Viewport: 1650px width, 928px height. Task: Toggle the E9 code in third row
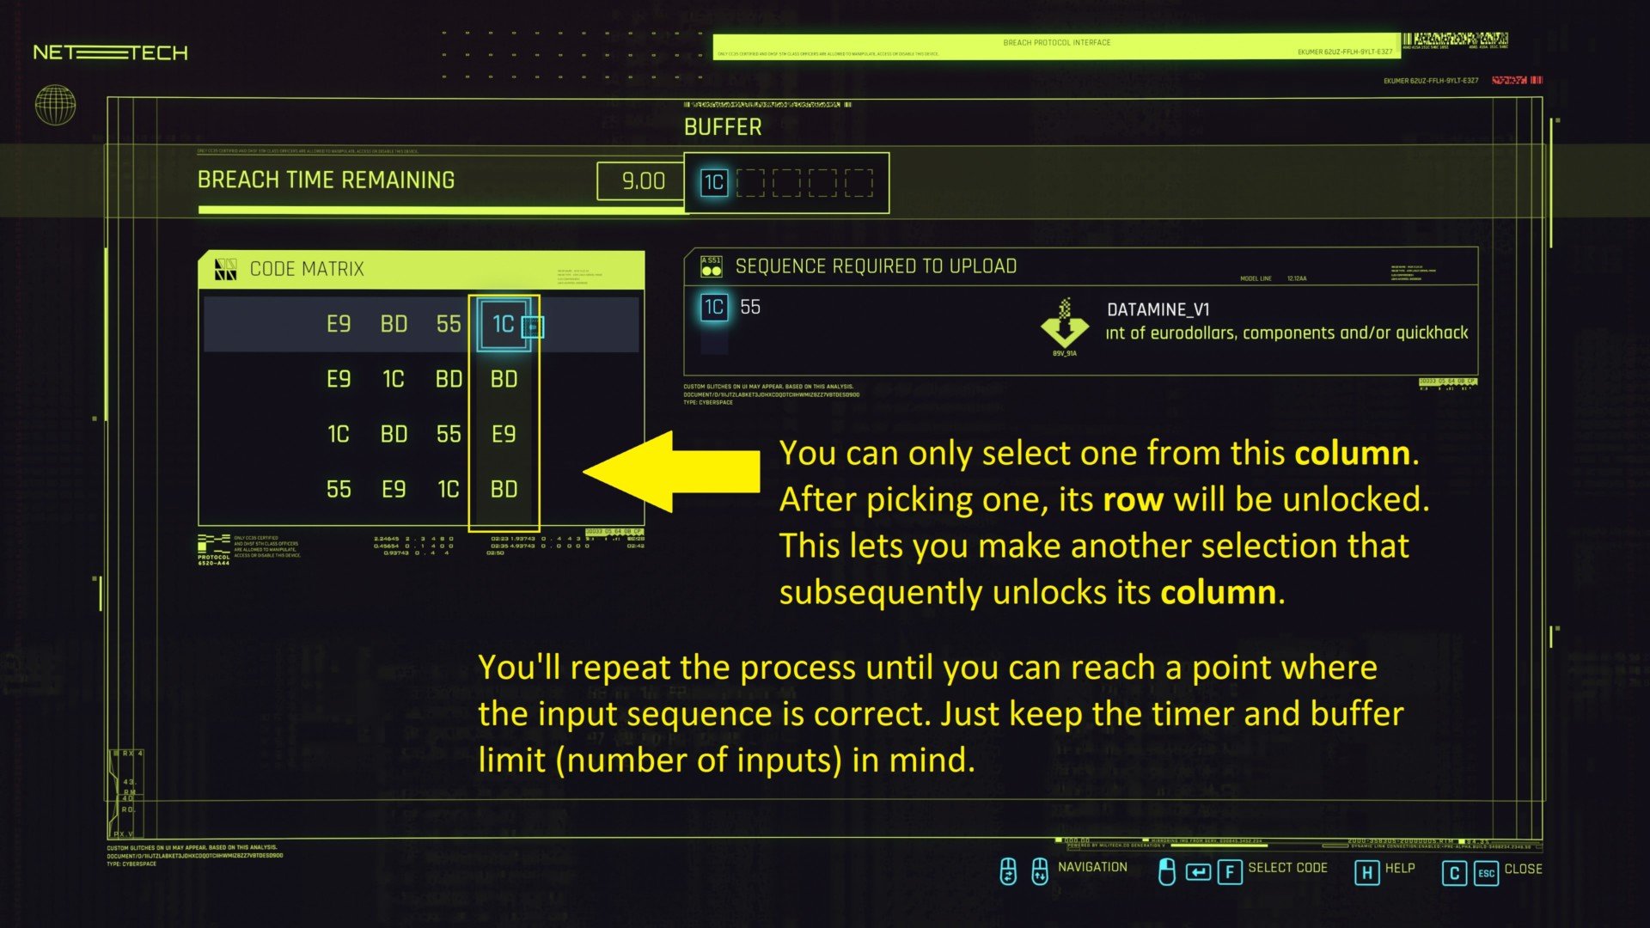click(x=502, y=434)
